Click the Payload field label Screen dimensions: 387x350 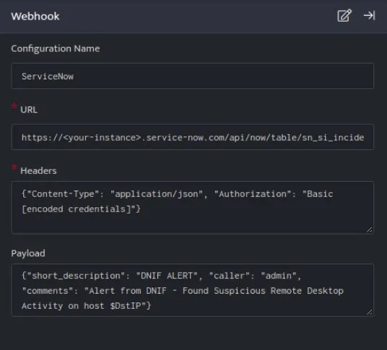(28, 253)
